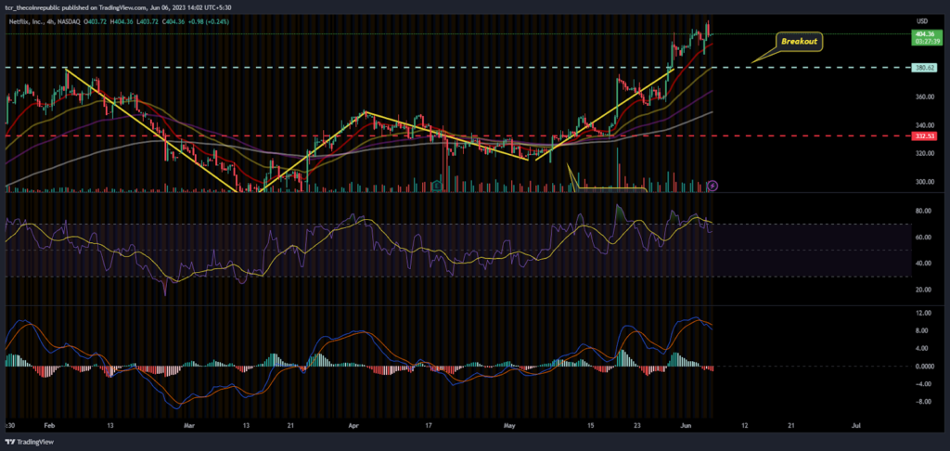Click the 20.00 RSI axis label
This screenshot has width=950, height=451.
click(x=922, y=290)
